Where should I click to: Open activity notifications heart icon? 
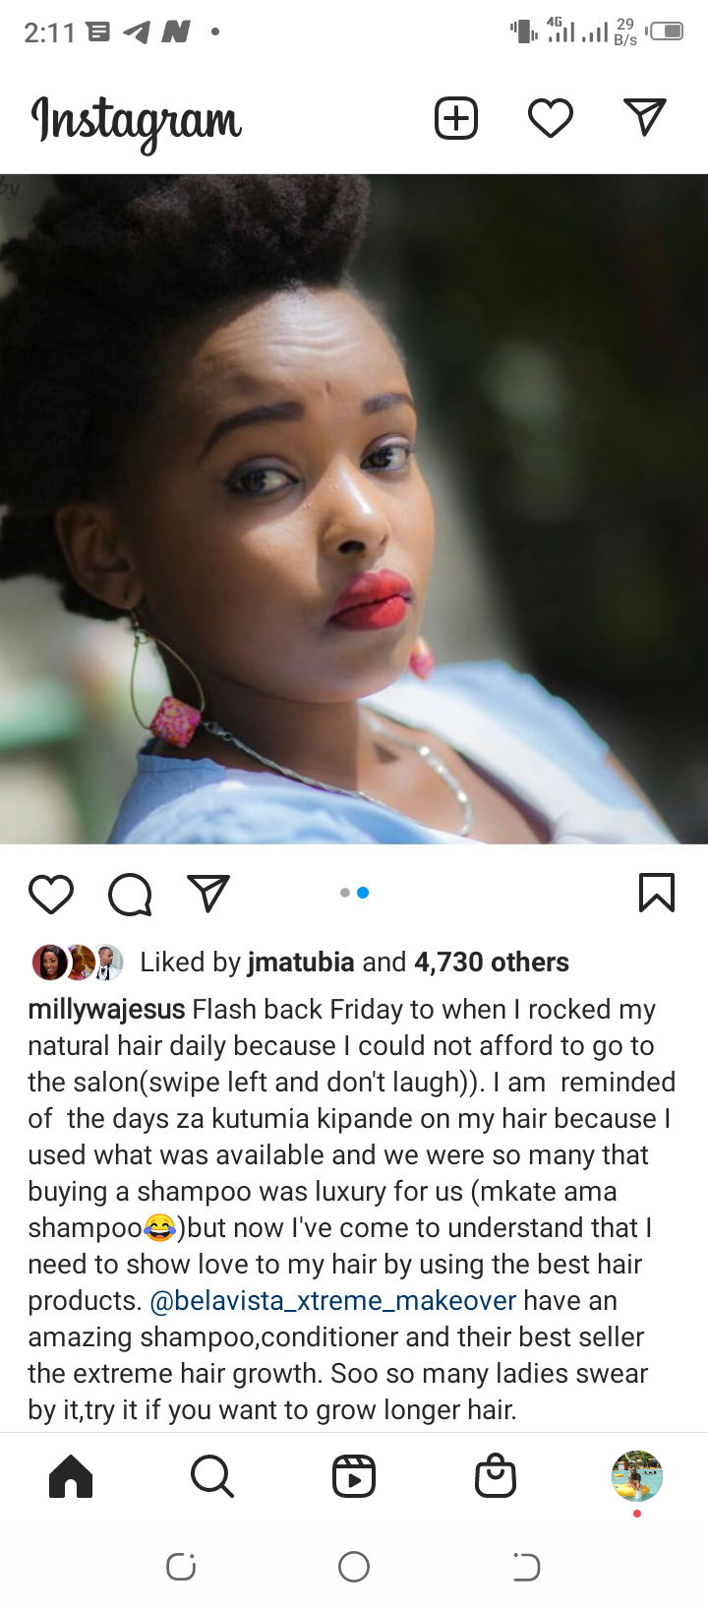point(551,118)
